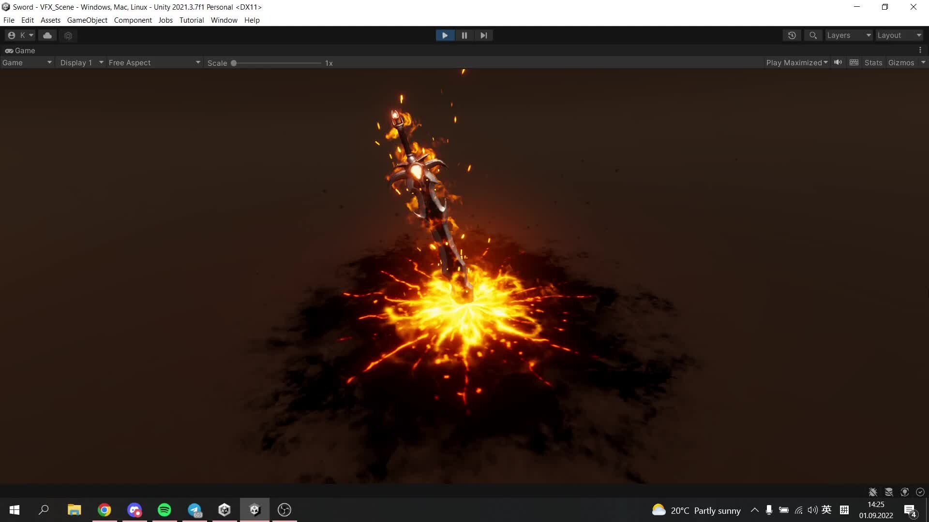Open the GameObject menu
Screen dimensions: 929x522
[87, 20]
